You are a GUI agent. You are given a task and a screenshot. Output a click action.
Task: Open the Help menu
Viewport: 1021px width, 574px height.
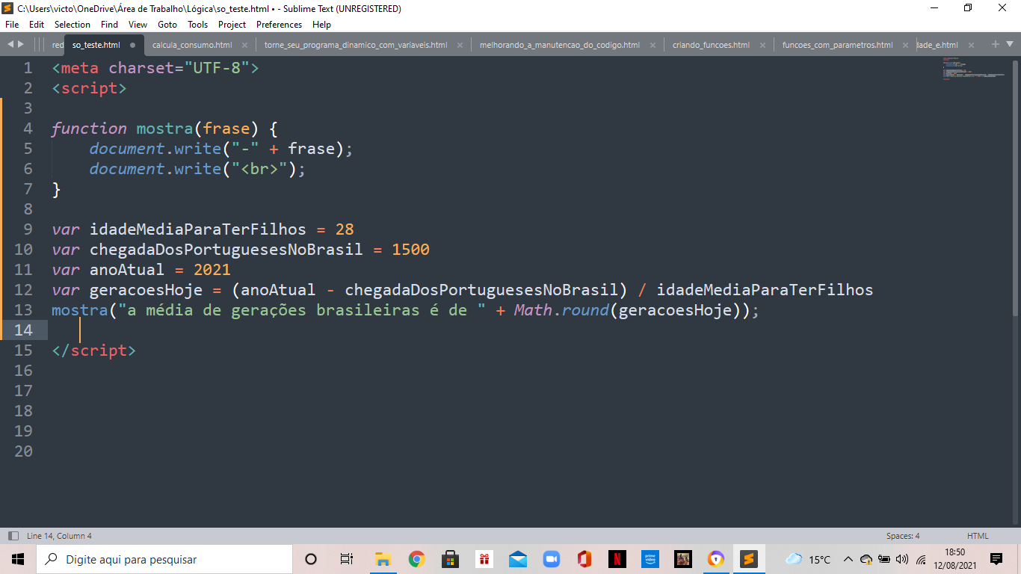(x=321, y=25)
